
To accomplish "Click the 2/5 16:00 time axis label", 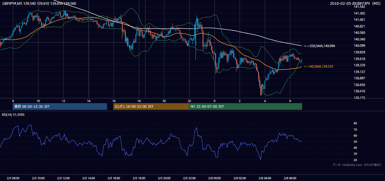I will click(114, 178).
